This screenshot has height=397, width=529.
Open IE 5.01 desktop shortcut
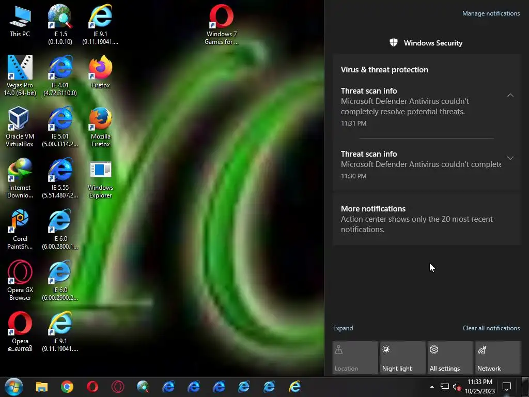[x=60, y=127]
